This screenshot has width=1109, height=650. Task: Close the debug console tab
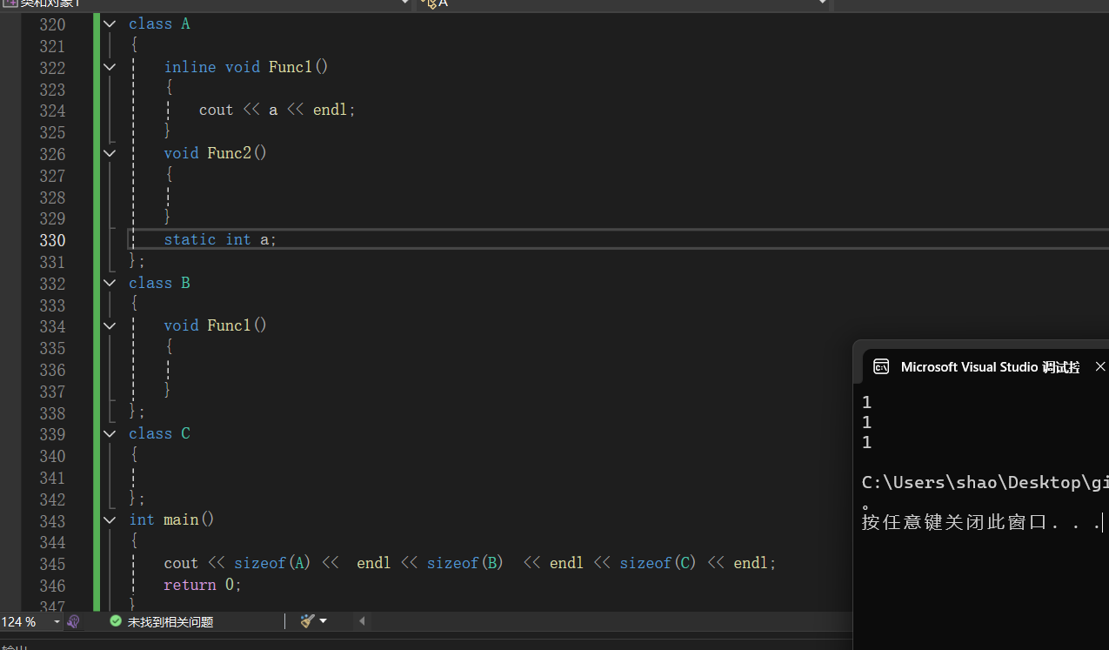[x=1100, y=367]
